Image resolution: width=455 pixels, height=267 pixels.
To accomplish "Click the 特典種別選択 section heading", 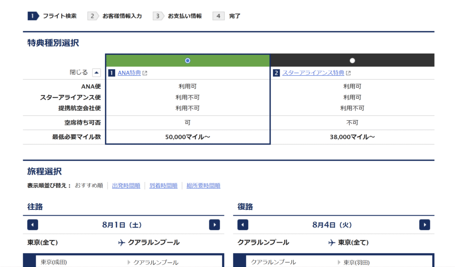I will pyautogui.click(x=53, y=43).
